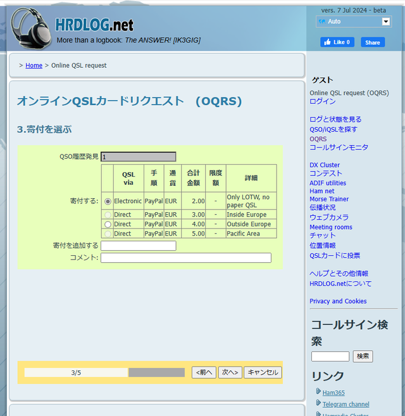Screen dimensions: 405x416
Task: Click the 'Outside Europe' detail cell
Action: (251, 224)
